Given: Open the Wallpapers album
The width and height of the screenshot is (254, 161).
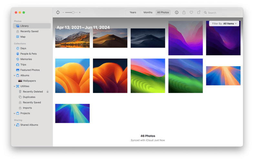Looking at the screenshot, I should [x=29, y=81].
